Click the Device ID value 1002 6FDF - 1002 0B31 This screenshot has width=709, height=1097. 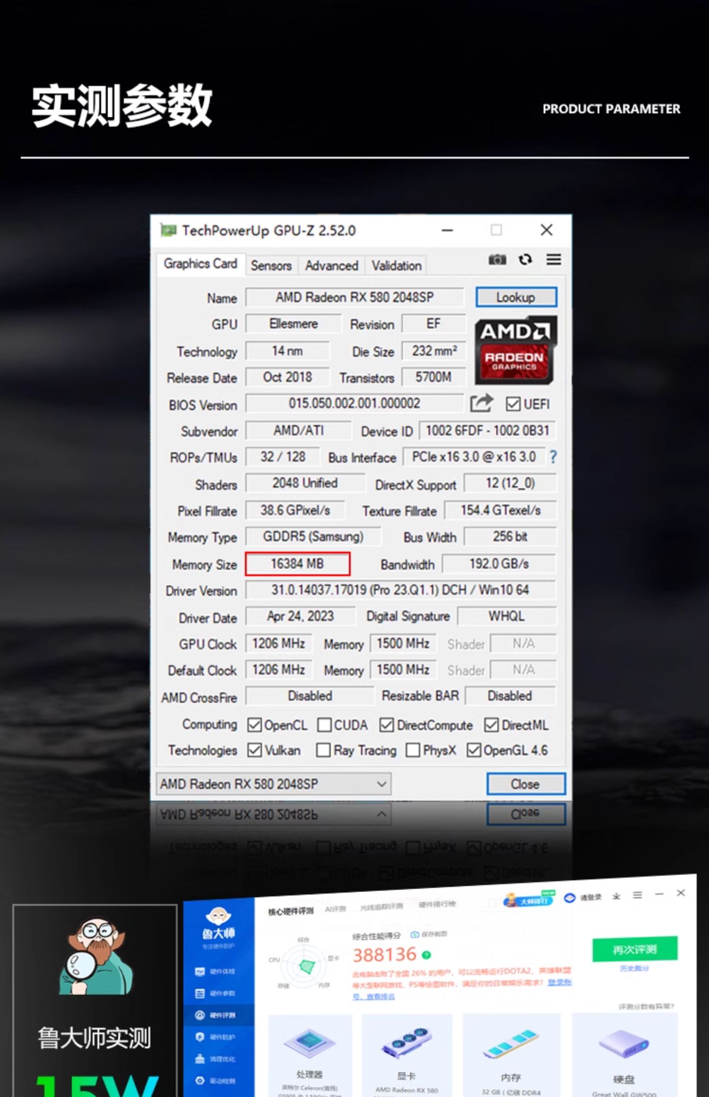(x=487, y=430)
